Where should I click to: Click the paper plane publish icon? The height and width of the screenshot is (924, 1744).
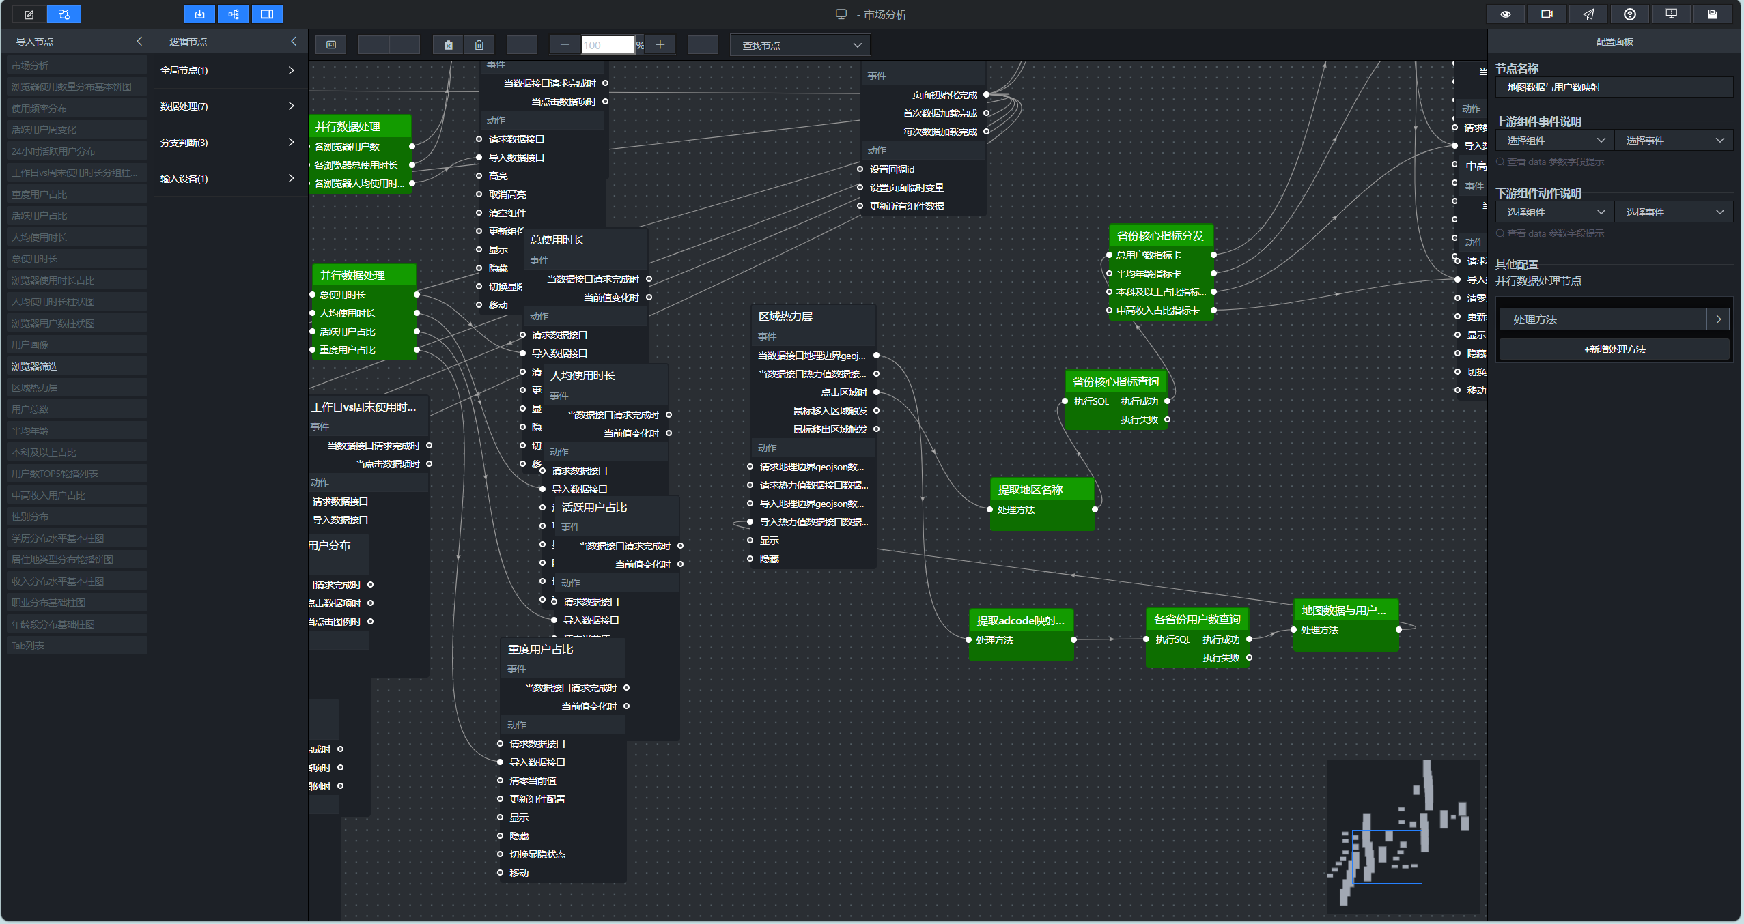[1588, 14]
